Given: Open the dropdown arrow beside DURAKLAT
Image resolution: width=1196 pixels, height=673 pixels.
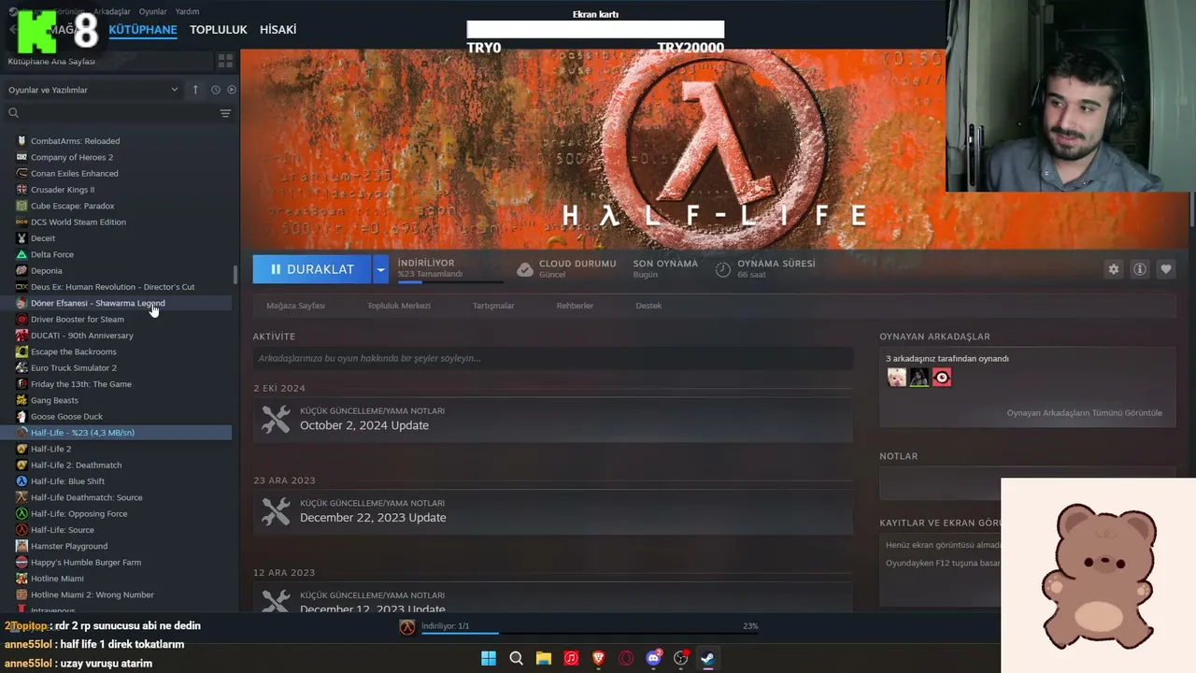Looking at the screenshot, I should point(380,269).
